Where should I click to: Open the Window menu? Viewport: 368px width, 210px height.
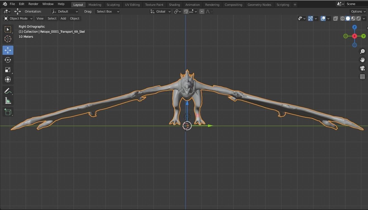click(x=48, y=4)
